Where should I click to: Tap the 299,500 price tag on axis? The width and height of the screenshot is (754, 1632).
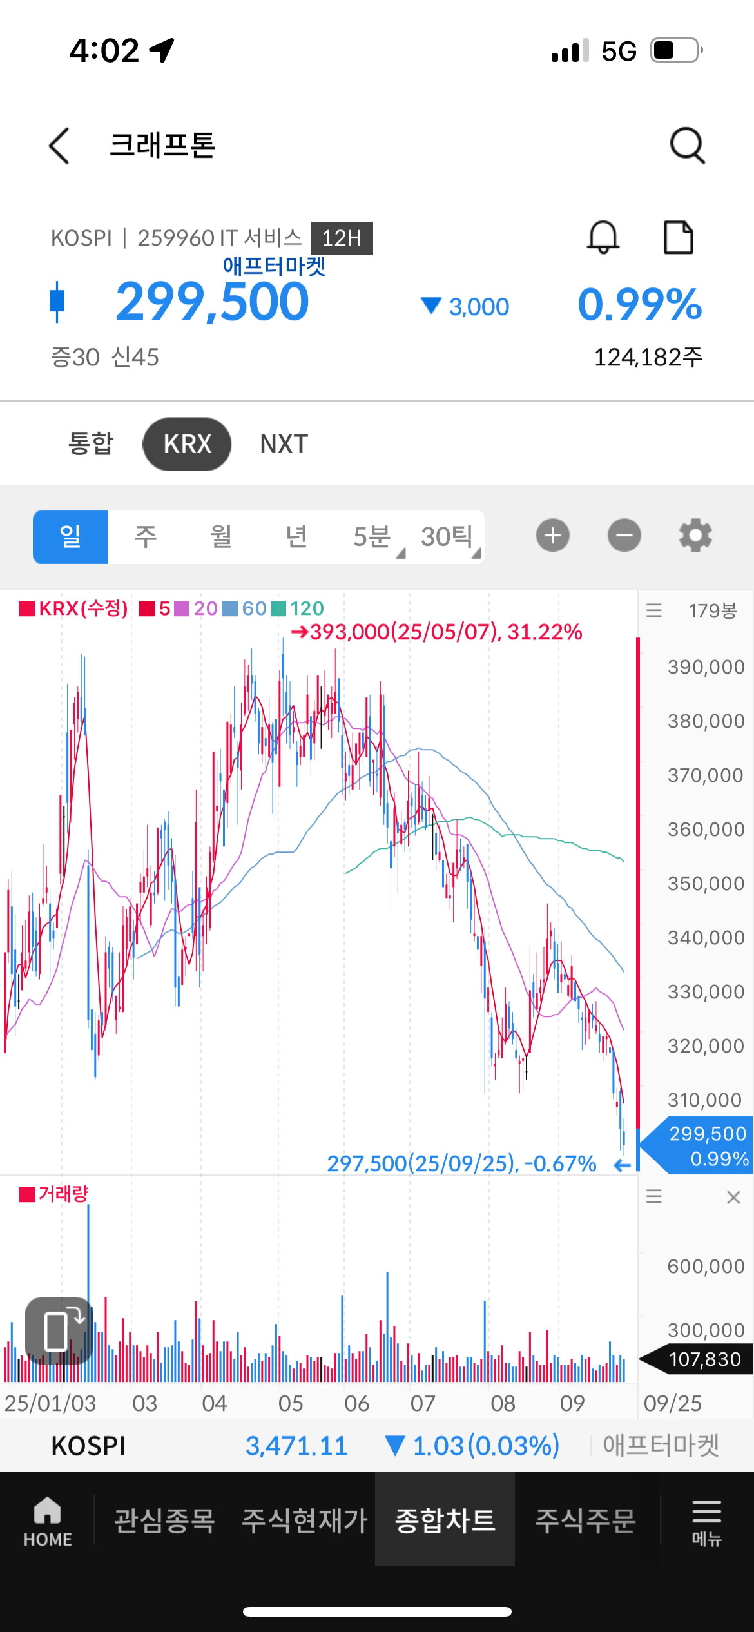click(697, 1145)
